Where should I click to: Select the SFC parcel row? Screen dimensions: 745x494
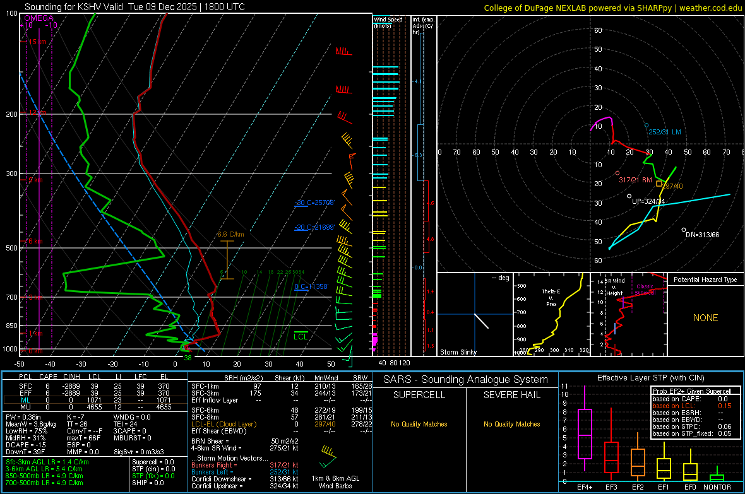click(95, 386)
